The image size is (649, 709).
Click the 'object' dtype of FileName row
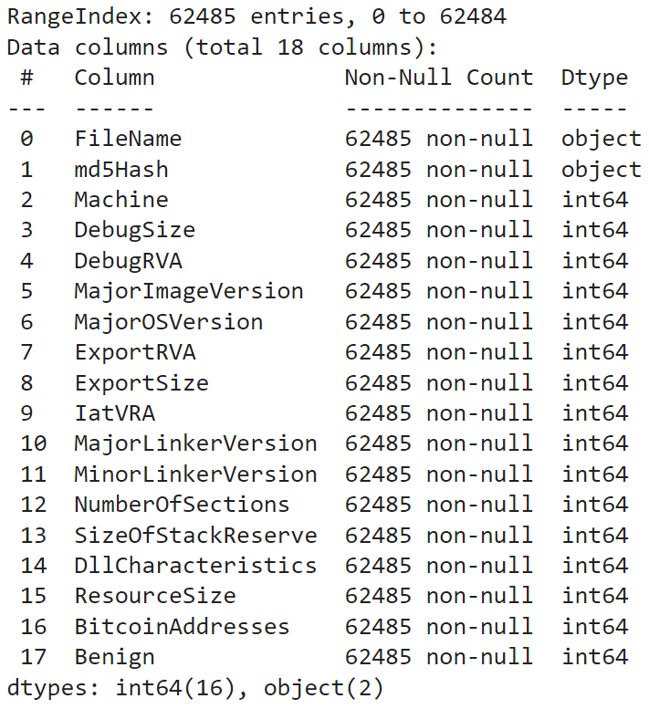(601, 139)
